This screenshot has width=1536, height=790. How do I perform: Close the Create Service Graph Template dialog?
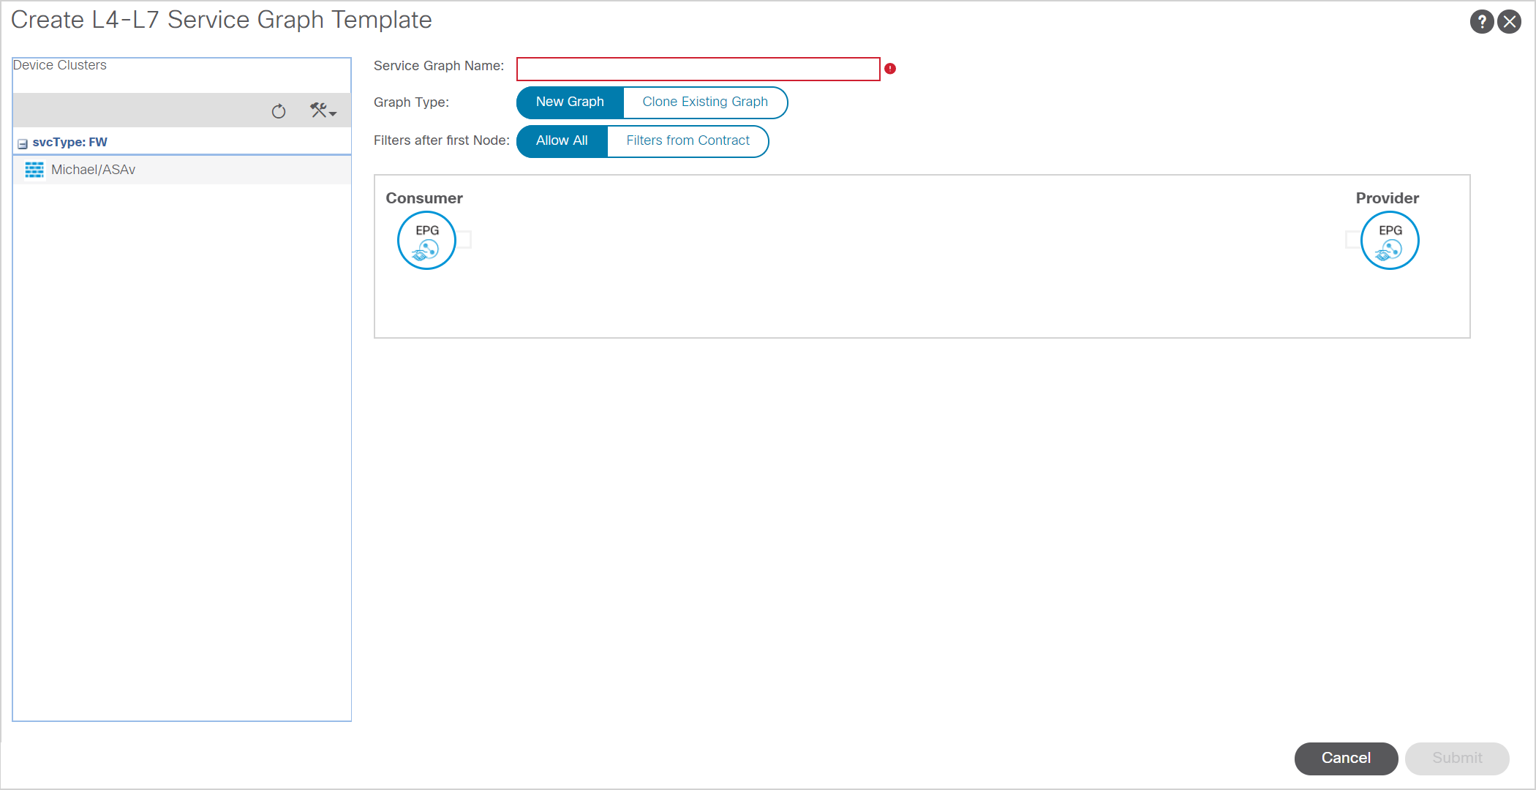tap(1509, 22)
